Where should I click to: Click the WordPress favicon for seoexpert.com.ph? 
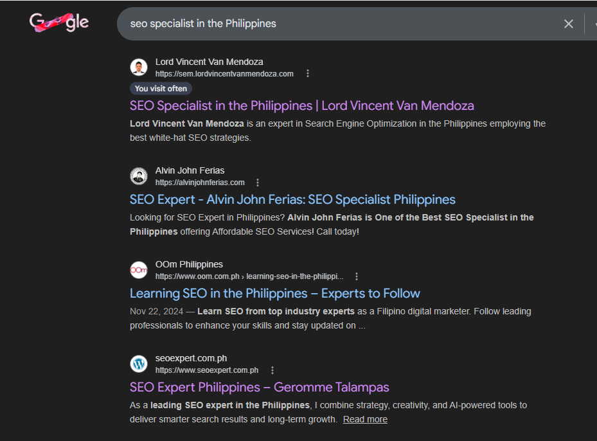(139, 364)
